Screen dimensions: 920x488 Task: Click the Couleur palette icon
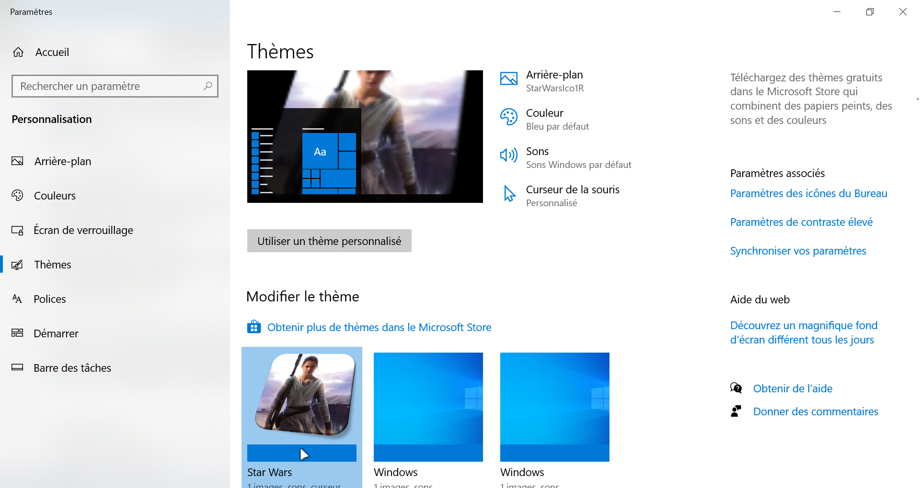click(508, 117)
